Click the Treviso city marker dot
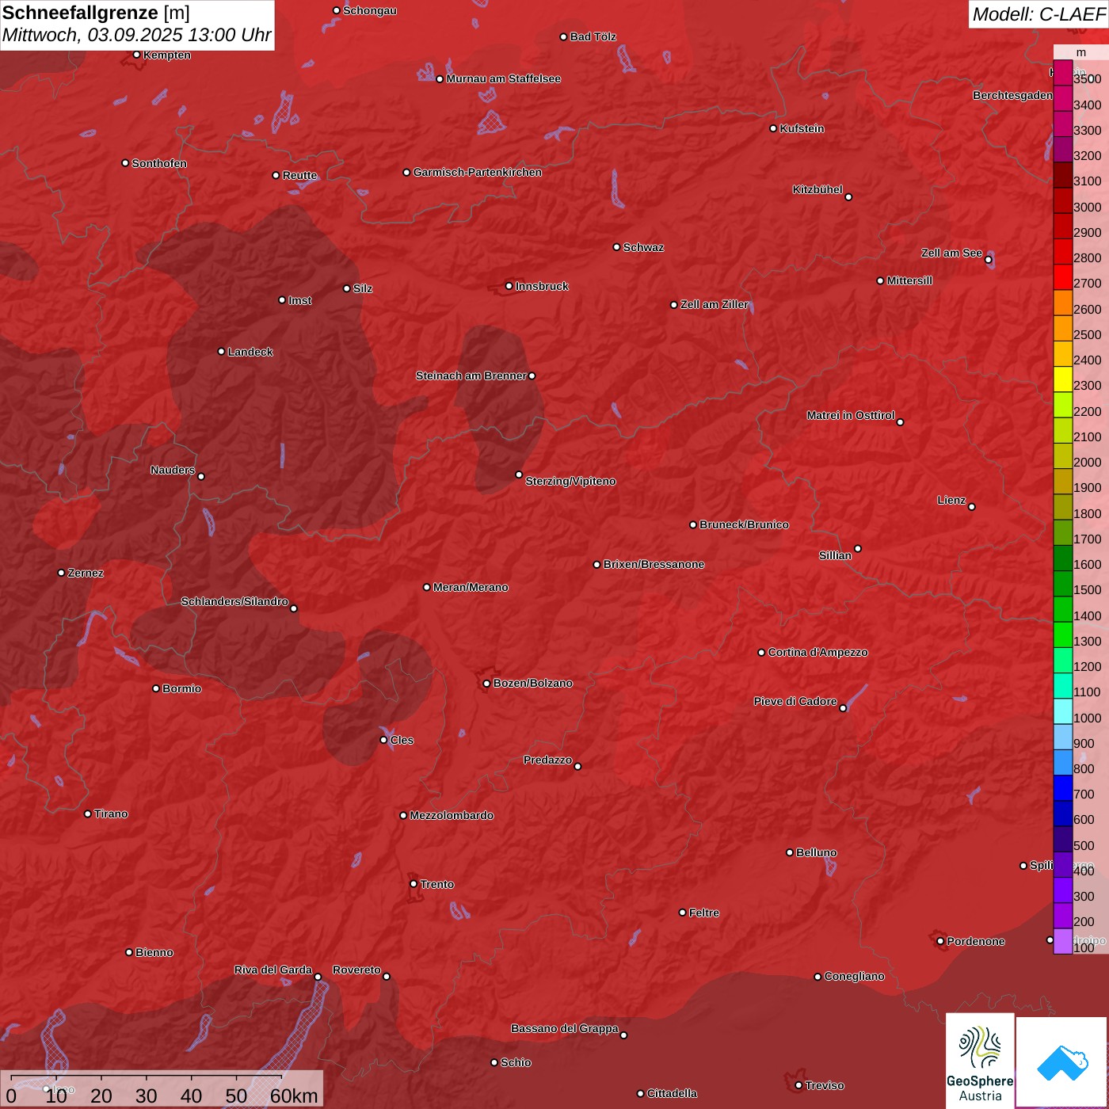Viewport: 1109px width, 1109px height. click(x=798, y=1085)
